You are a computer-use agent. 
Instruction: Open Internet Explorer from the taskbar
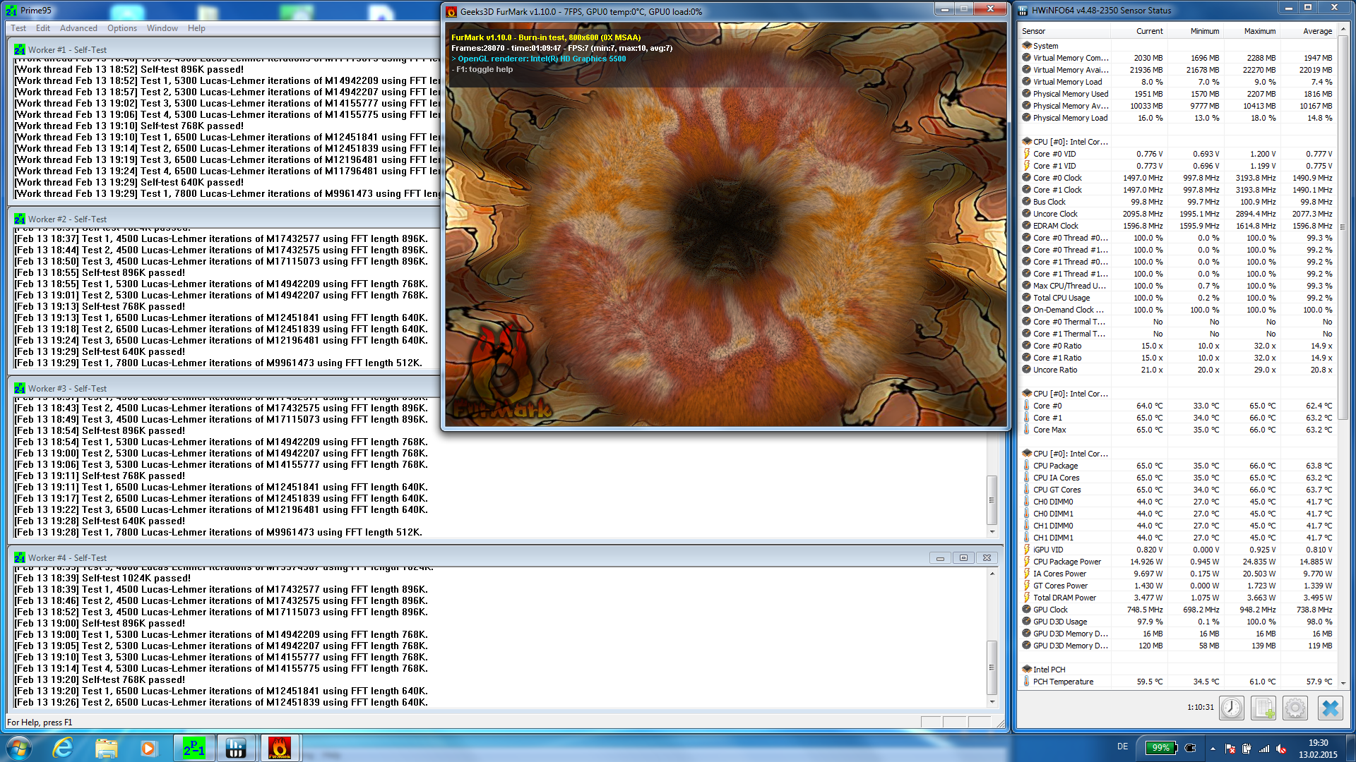point(63,748)
